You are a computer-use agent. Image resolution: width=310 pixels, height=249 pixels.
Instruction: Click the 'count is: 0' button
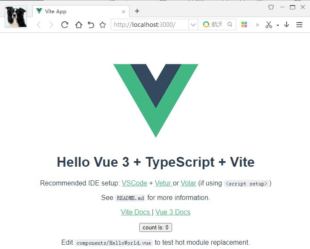click(x=155, y=227)
